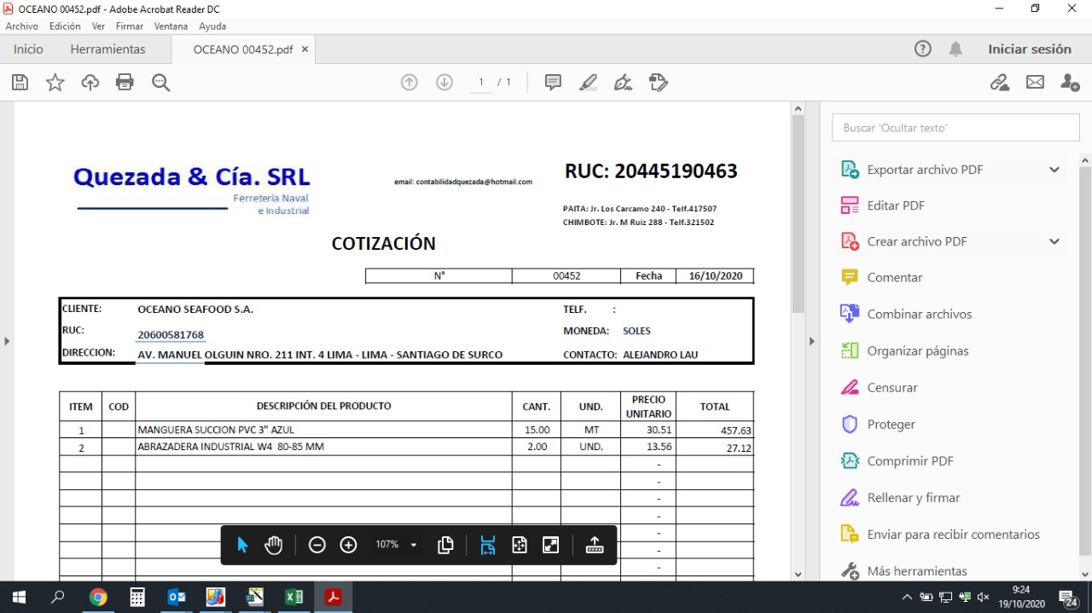Select the hand pan tool
The image size is (1092, 613).
pos(274,546)
